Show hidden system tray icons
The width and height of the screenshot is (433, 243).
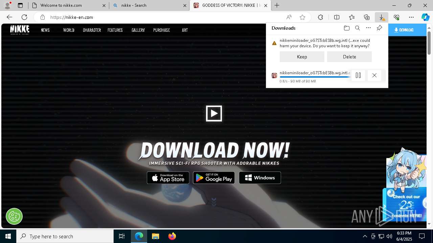point(365,236)
